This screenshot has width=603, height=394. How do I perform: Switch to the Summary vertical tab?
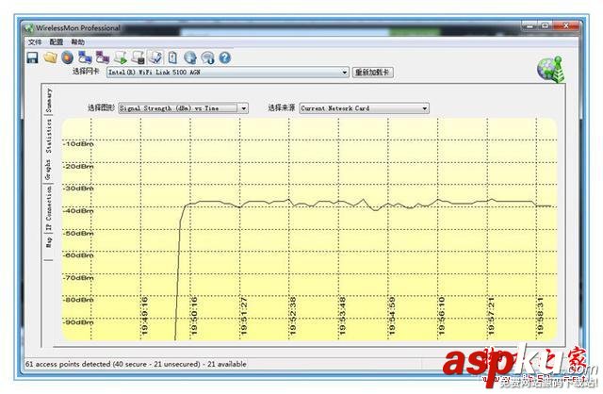click(49, 100)
